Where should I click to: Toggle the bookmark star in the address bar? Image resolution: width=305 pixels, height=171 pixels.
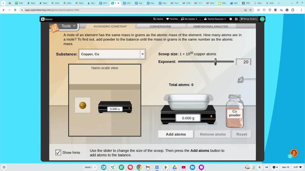(x=251, y=10)
